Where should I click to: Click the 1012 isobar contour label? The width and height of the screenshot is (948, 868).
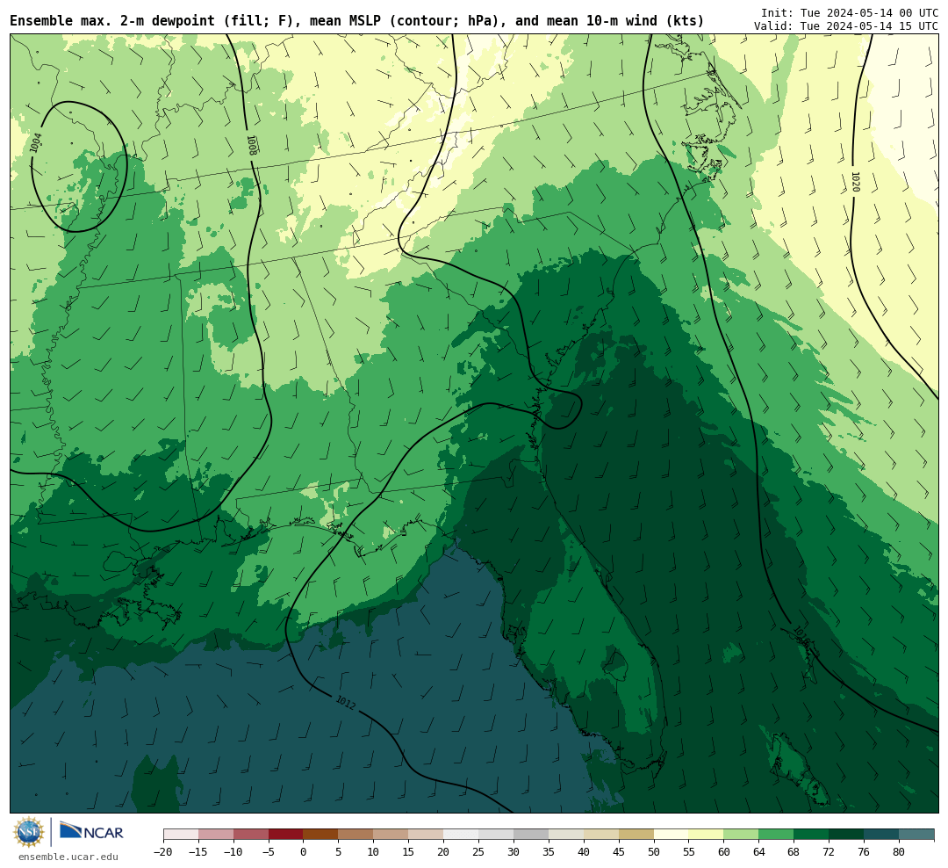[x=346, y=702]
